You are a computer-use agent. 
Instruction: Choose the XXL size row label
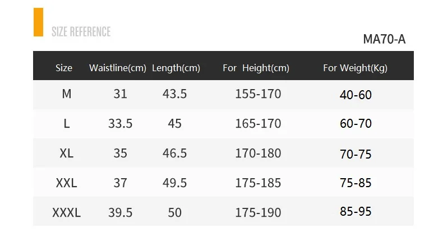66,183
